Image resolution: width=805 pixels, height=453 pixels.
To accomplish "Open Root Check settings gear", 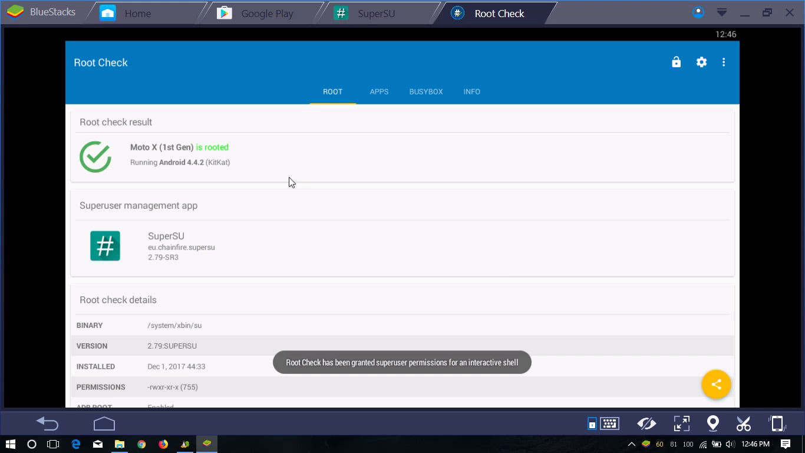I will click(701, 63).
